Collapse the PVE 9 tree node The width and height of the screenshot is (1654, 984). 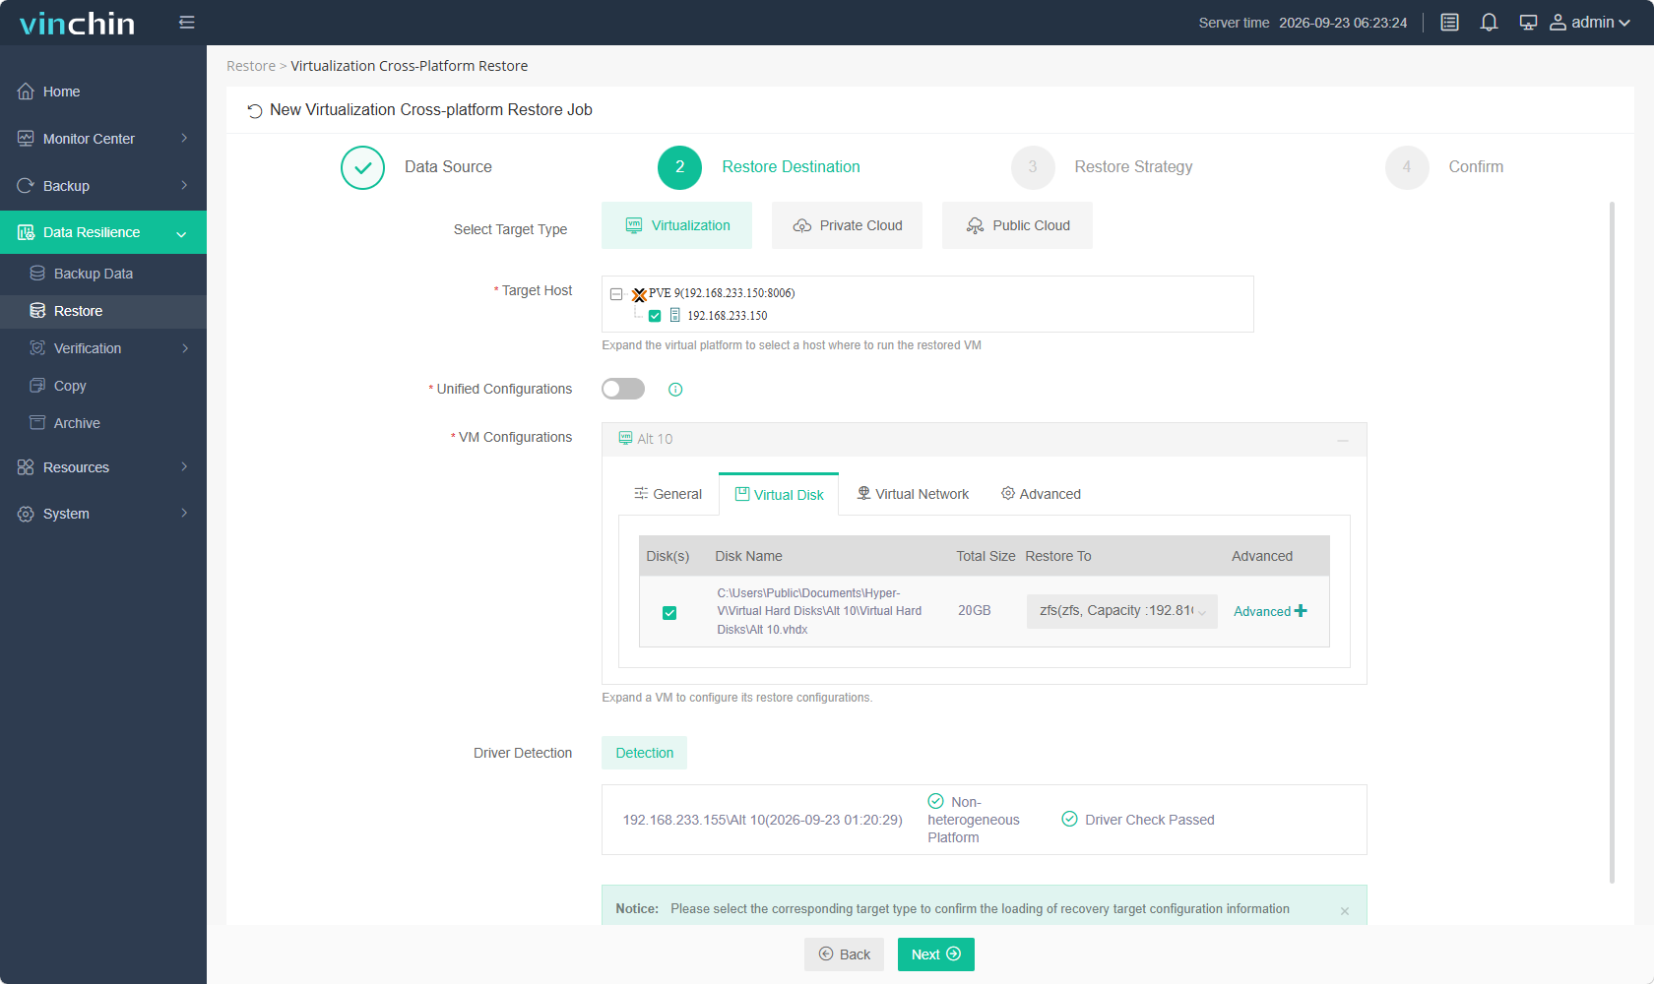(x=616, y=294)
